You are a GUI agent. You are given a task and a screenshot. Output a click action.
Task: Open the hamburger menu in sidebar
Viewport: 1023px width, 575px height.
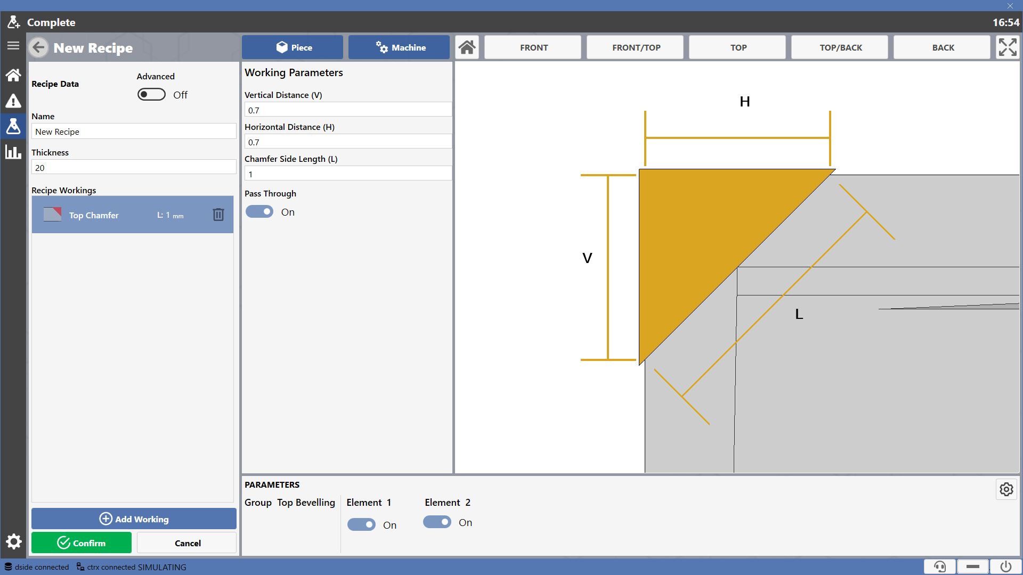click(13, 46)
